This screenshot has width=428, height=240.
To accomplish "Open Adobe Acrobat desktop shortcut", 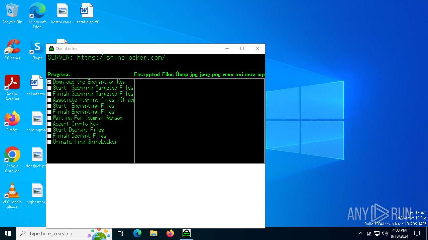I will pos(12,88).
